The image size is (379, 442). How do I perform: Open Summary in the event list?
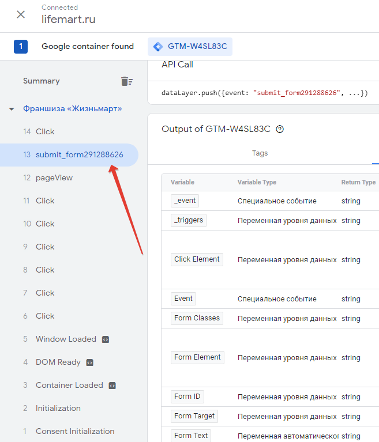click(42, 81)
